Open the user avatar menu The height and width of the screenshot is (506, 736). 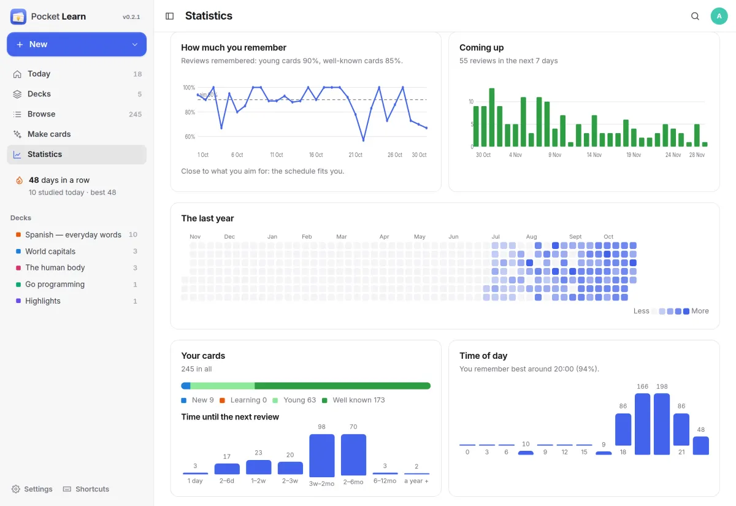pos(719,16)
